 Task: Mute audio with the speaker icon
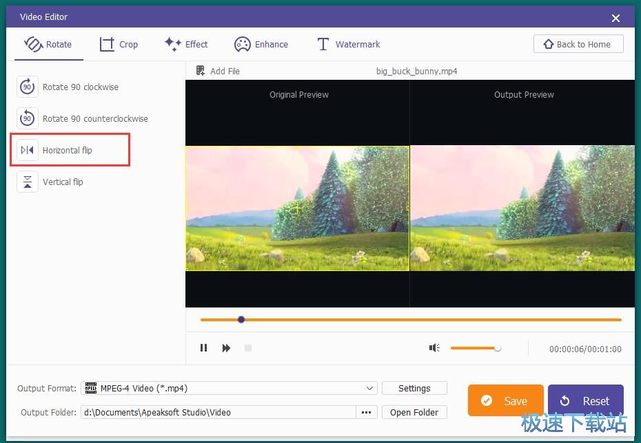coord(434,348)
